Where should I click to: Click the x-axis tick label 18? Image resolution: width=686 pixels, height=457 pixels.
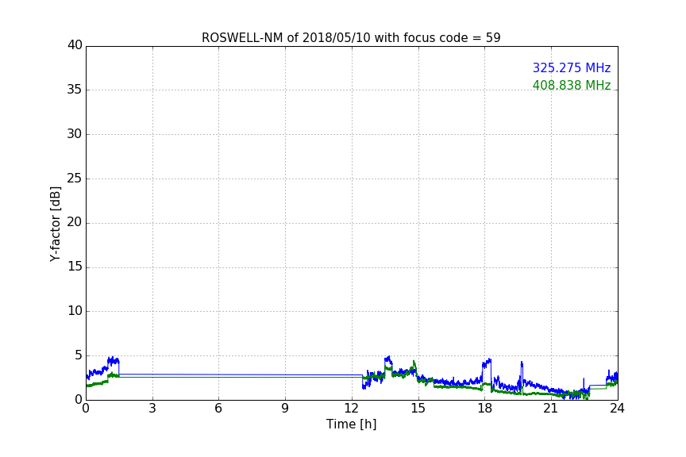[485, 409]
